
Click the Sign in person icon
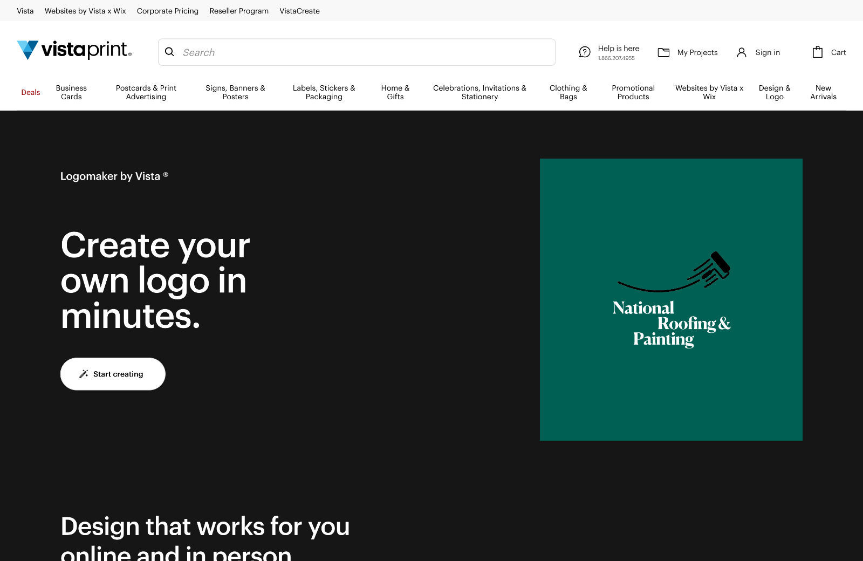point(742,52)
